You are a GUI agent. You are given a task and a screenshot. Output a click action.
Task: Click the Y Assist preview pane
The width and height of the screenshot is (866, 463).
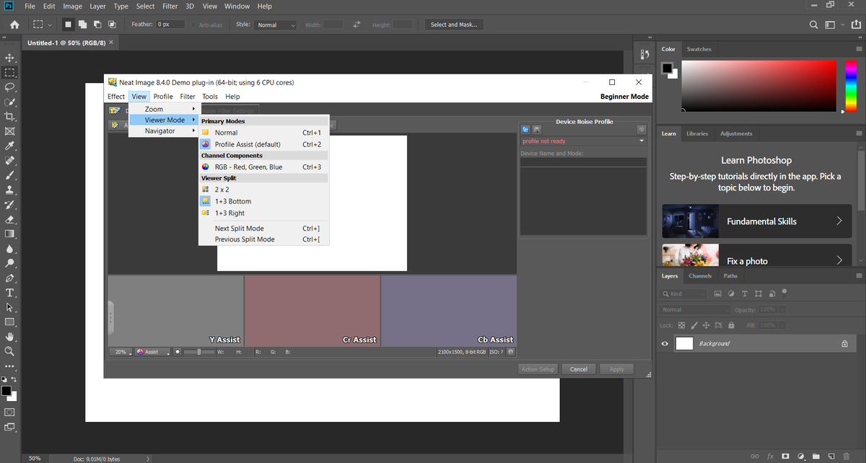pos(176,310)
